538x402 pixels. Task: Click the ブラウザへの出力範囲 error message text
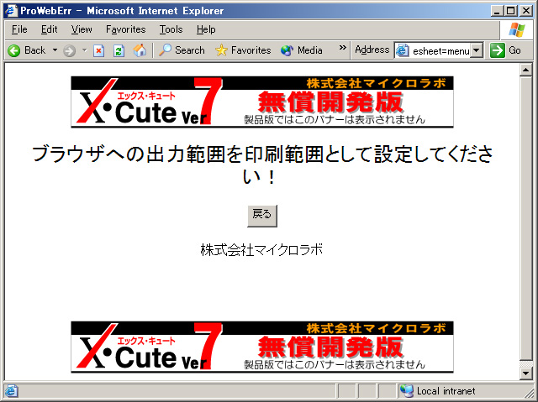click(x=262, y=165)
